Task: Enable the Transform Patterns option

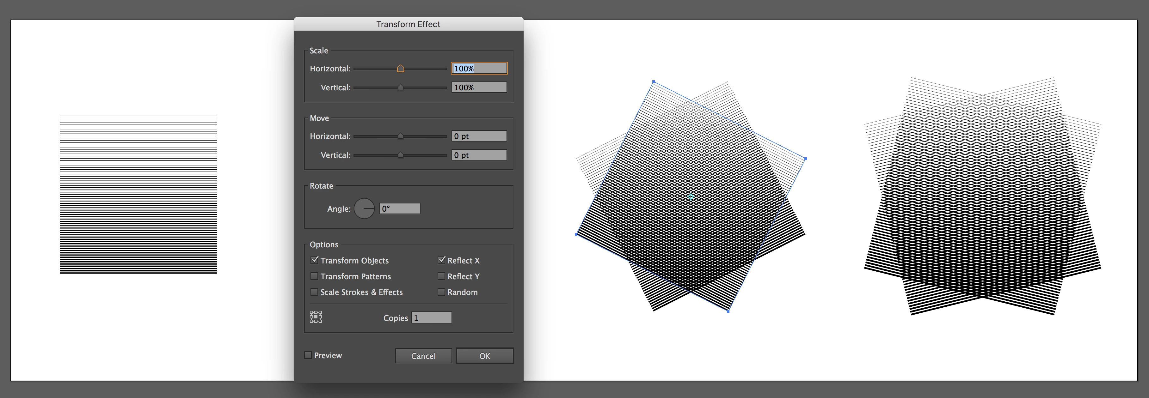Action: pos(315,276)
